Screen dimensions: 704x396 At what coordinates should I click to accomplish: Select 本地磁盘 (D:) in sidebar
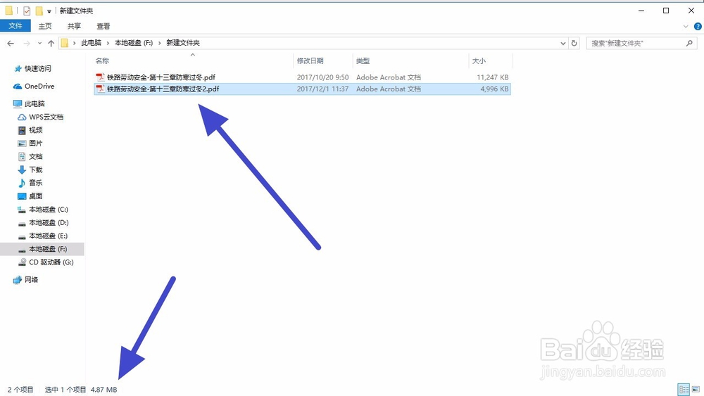coord(49,222)
